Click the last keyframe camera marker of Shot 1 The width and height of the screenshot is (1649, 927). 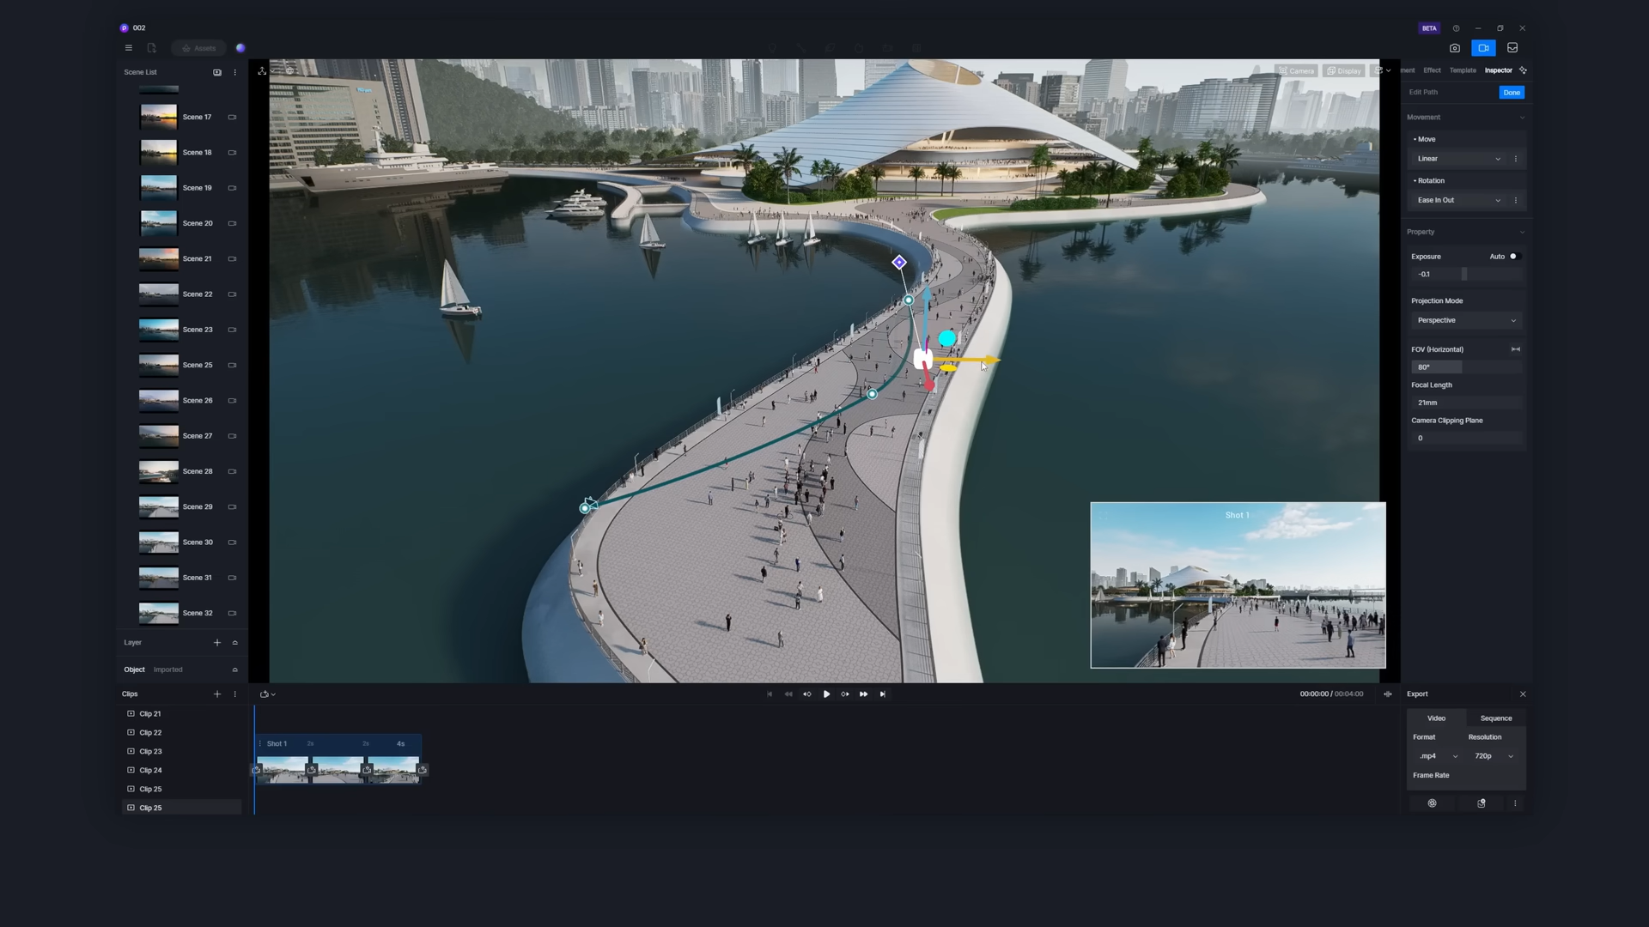click(x=422, y=770)
